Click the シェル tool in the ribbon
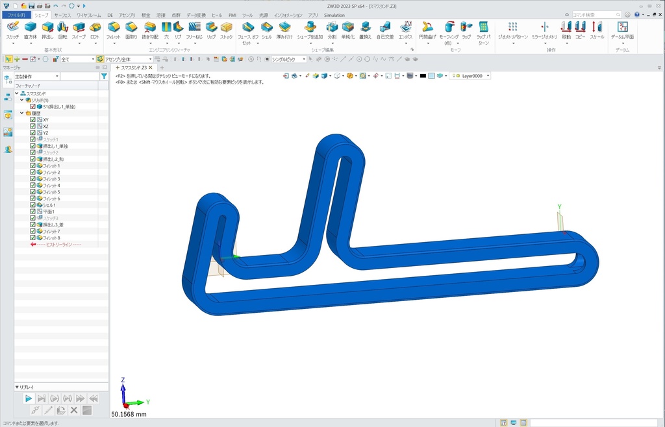Image resolution: width=665 pixels, height=427 pixels. coord(267,30)
